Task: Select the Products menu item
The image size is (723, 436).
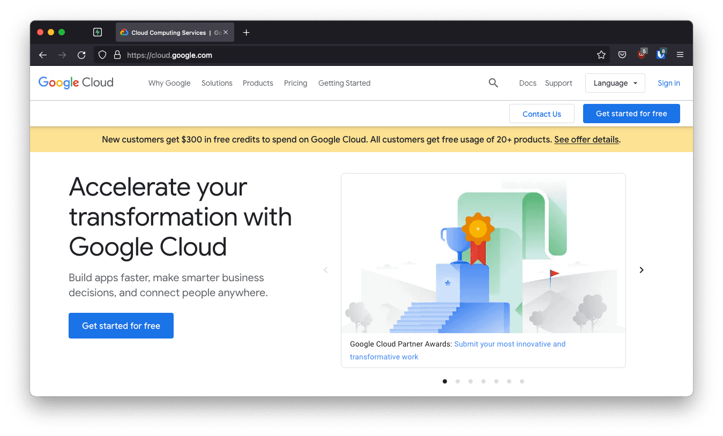Action: pos(258,83)
